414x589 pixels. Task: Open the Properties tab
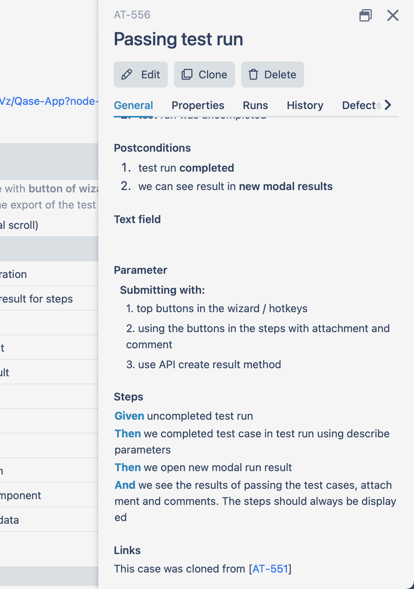198,105
